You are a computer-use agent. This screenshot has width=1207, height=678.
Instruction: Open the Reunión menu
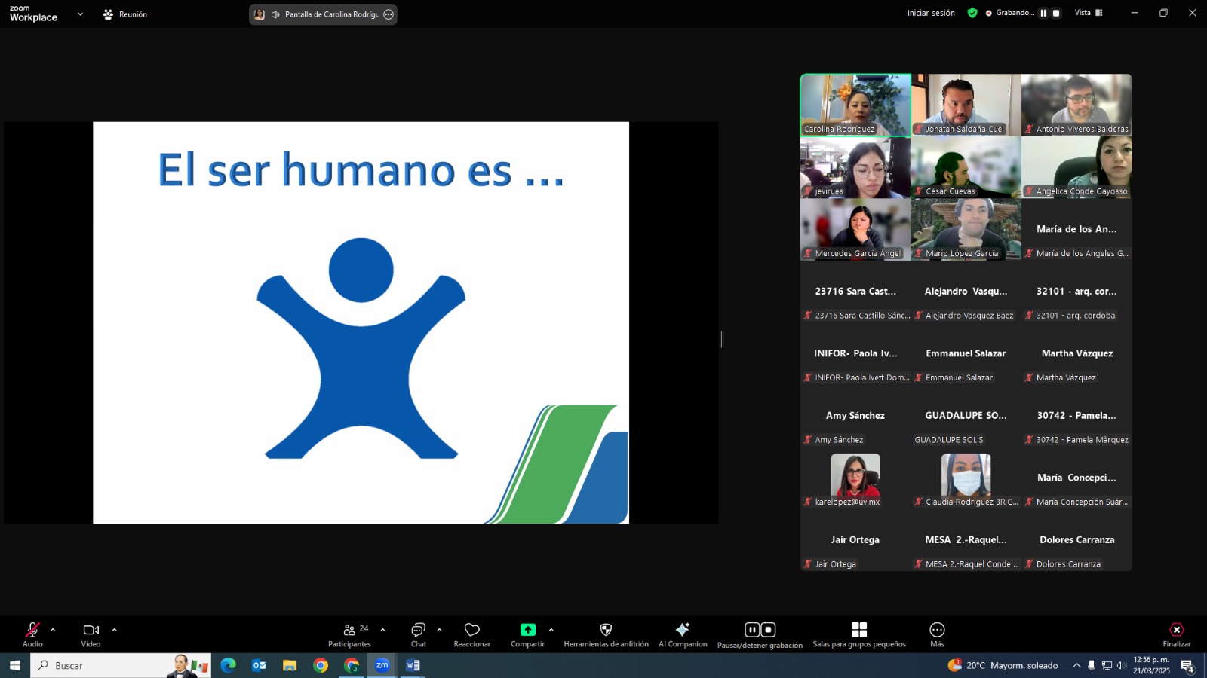pos(125,13)
